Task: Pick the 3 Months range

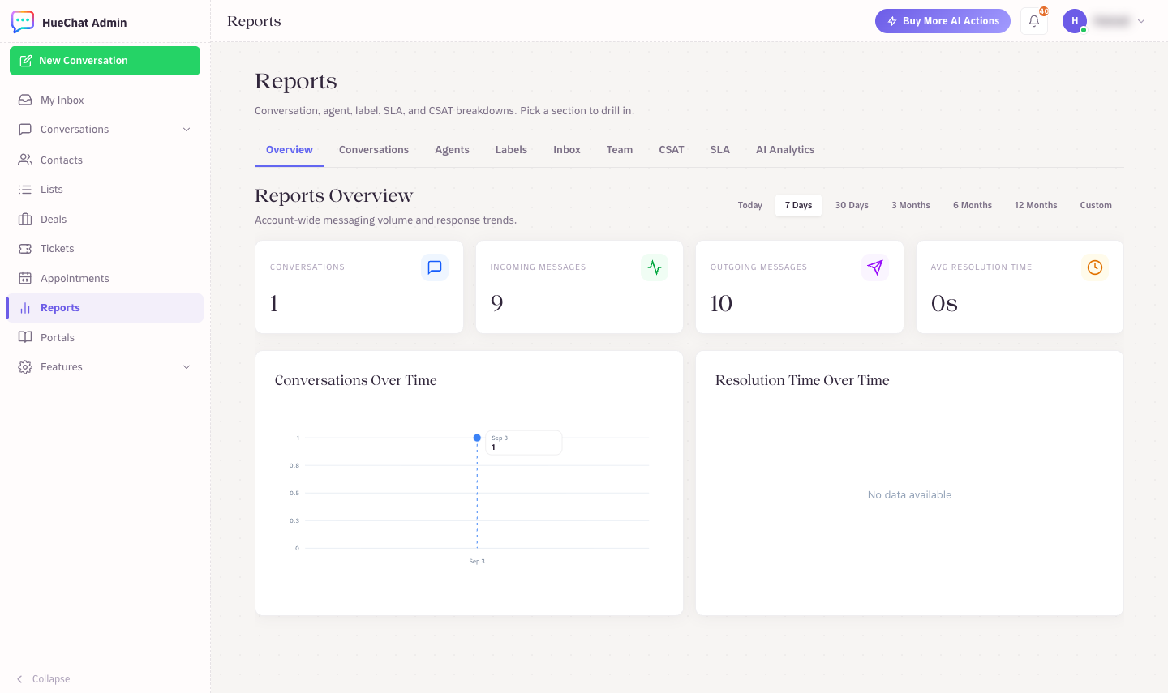Action: click(911, 206)
